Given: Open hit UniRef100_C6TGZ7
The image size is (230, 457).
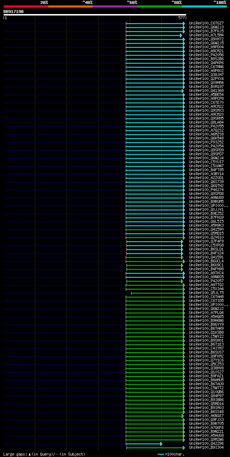Looking at the screenshot, I should tap(206, 23).
